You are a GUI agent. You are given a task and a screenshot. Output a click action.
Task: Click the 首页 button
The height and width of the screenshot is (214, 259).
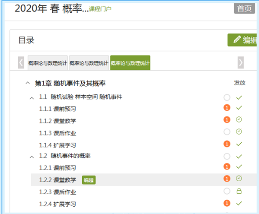[244, 9]
